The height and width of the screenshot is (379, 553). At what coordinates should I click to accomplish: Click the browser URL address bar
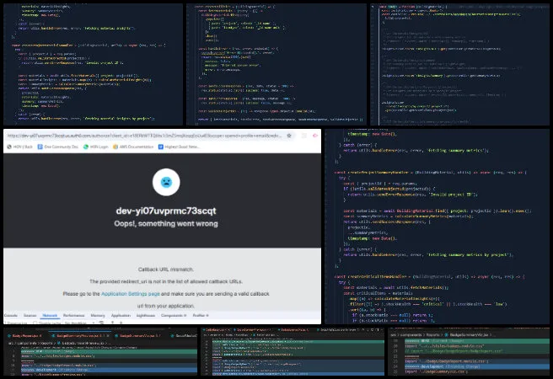(x=143, y=135)
